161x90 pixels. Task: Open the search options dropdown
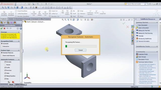point(148,4)
